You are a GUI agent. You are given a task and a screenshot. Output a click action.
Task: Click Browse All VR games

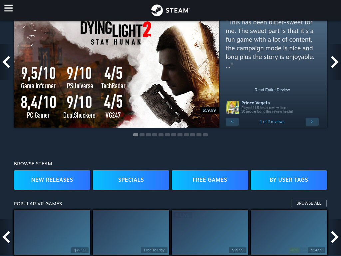tap(309, 203)
